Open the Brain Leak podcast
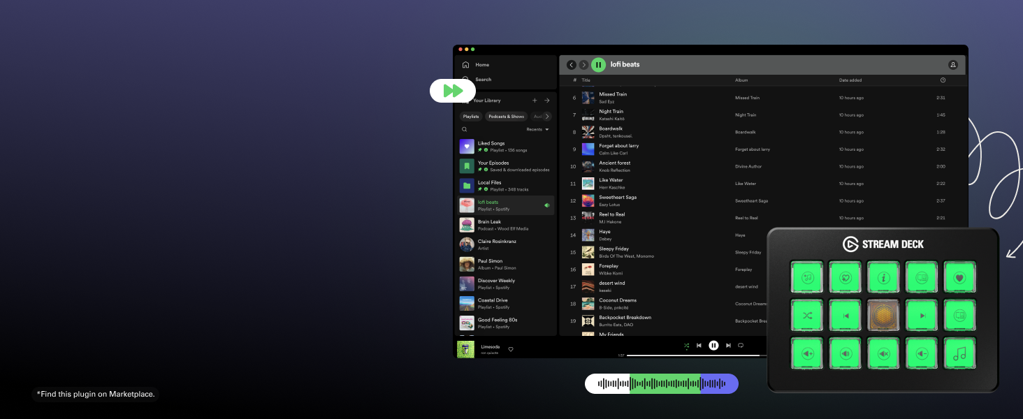 (507, 225)
